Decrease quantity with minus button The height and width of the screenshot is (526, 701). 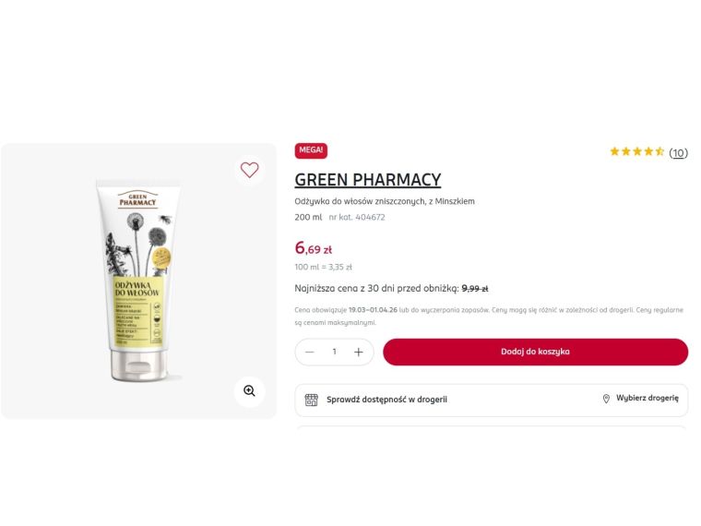pyautogui.click(x=309, y=352)
